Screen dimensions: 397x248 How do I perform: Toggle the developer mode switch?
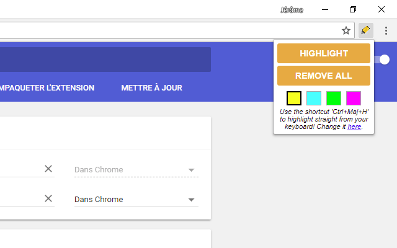382,60
